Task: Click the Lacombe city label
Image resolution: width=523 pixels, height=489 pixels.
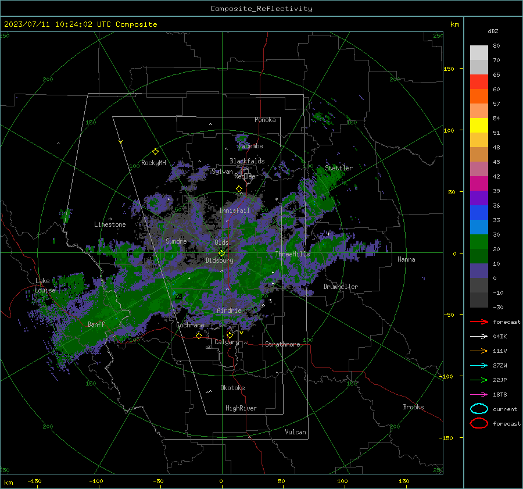Action: coord(250,146)
